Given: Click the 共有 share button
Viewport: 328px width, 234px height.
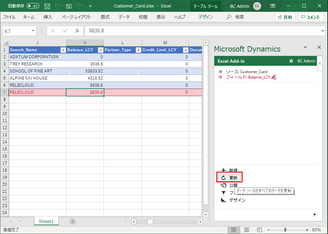Looking at the screenshot, I should click(x=285, y=17).
